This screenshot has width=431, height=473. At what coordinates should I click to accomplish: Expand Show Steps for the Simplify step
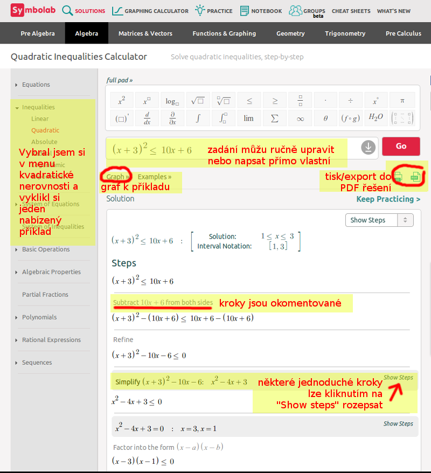[398, 378]
